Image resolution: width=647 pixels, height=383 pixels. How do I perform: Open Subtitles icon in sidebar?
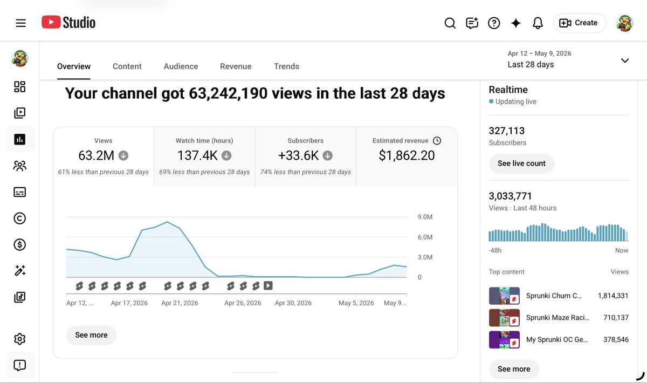click(20, 192)
